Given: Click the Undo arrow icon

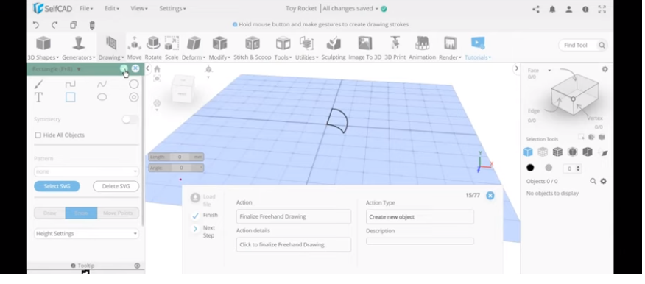Looking at the screenshot, I should pos(36,25).
